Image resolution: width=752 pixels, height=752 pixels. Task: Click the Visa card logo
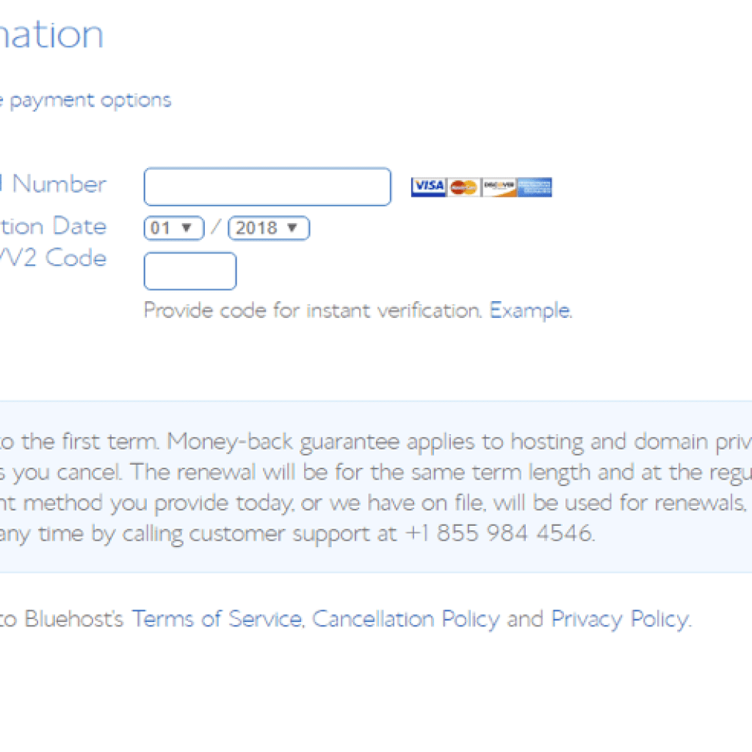point(429,187)
